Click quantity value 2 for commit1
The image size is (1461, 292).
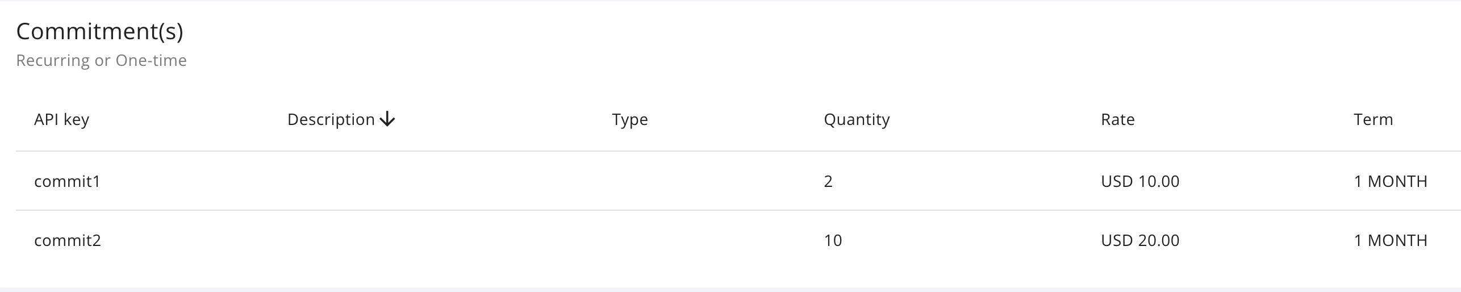pyautogui.click(x=828, y=181)
